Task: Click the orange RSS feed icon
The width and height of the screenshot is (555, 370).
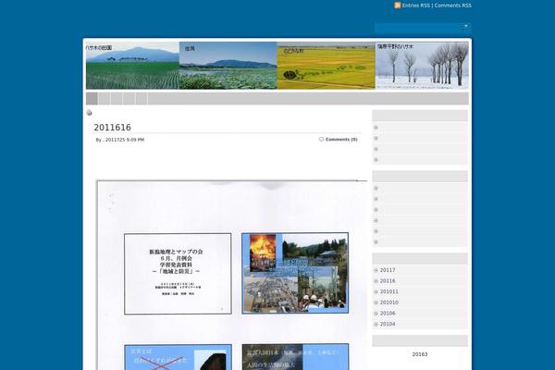Action: [398, 6]
